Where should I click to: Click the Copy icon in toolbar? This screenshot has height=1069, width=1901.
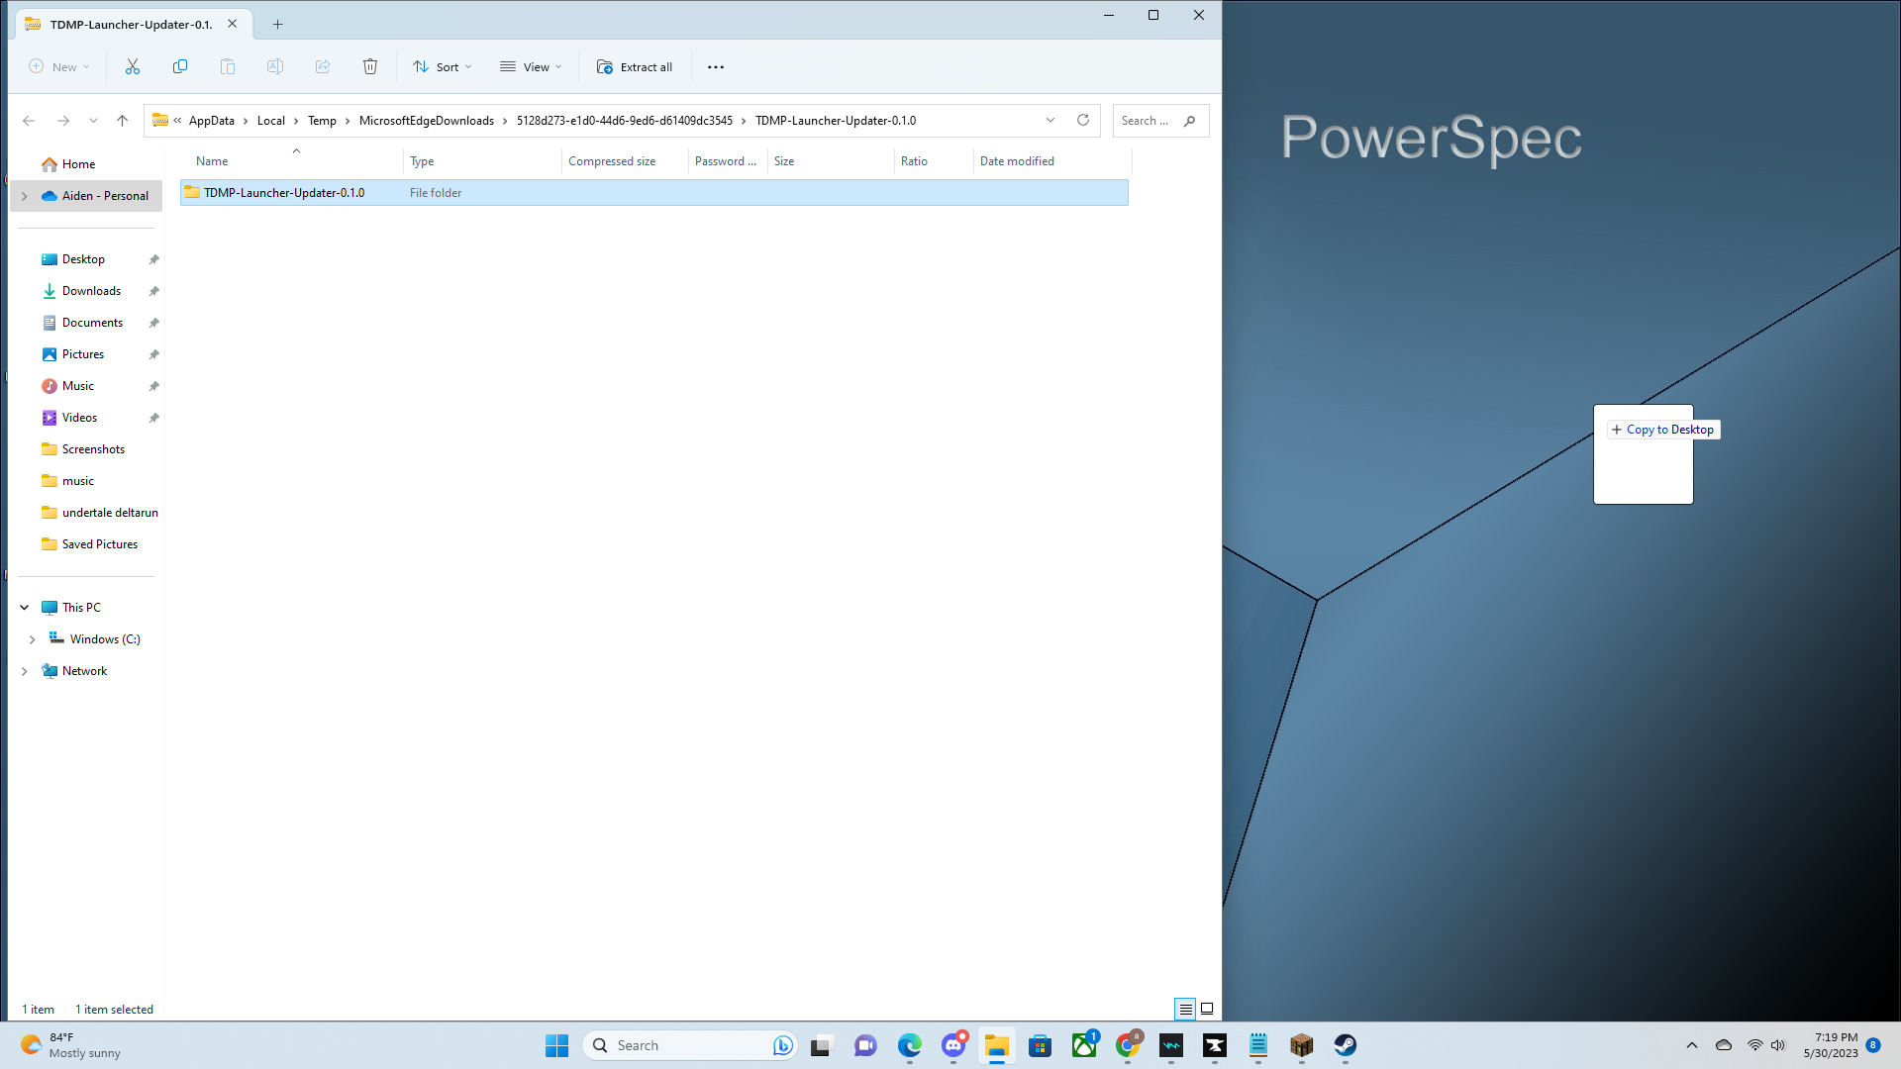coord(180,67)
